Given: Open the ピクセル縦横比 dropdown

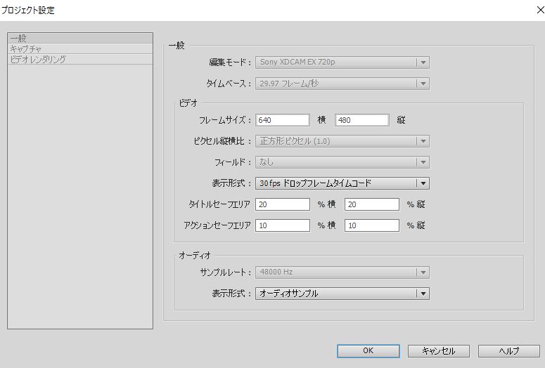Looking at the screenshot, I should [342, 141].
